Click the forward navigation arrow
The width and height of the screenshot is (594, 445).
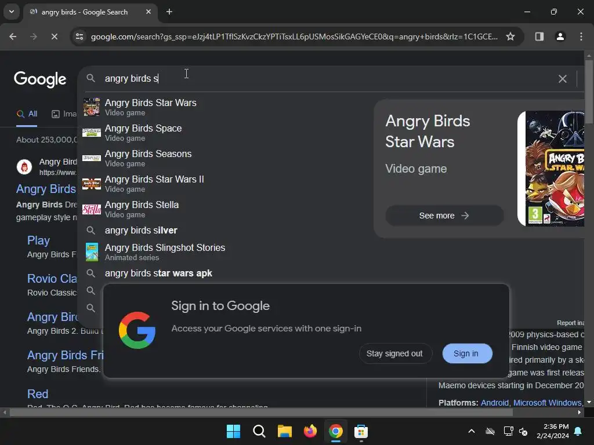click(33, 37)
